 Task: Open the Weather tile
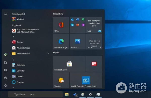[x=61, y=80]
